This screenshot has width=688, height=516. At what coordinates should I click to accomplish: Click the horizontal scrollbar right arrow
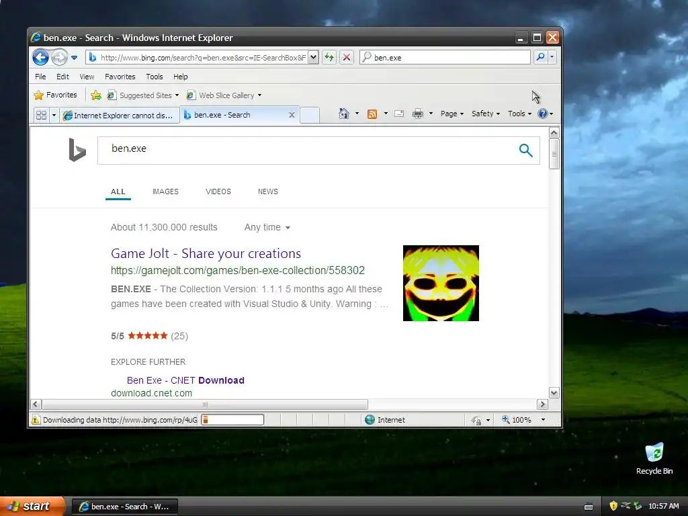(x=542, y=404)
